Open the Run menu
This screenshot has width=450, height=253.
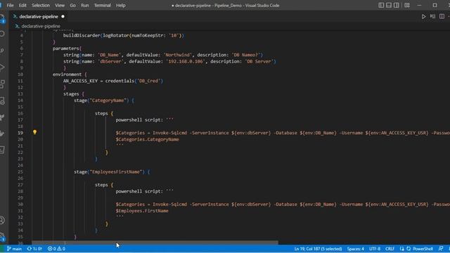pos(84,5)
